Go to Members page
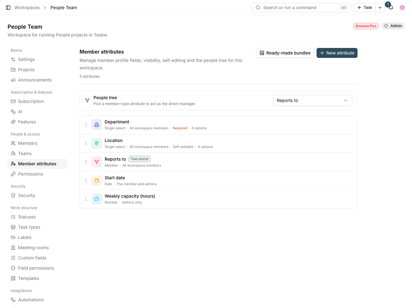Viewport: 412px width, 308px height. click(37, 143)
